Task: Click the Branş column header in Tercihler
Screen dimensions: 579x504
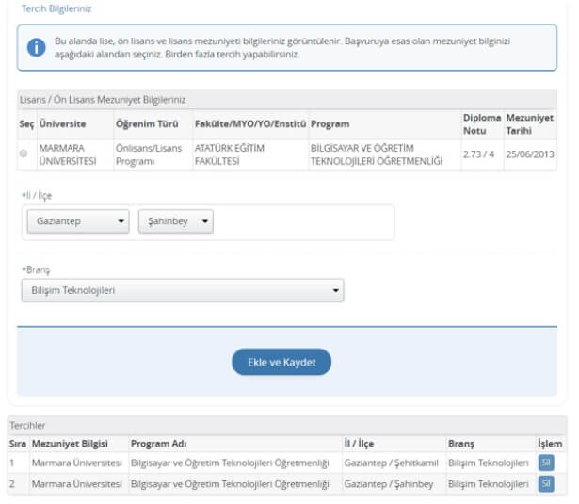Action: coord(460,444)
